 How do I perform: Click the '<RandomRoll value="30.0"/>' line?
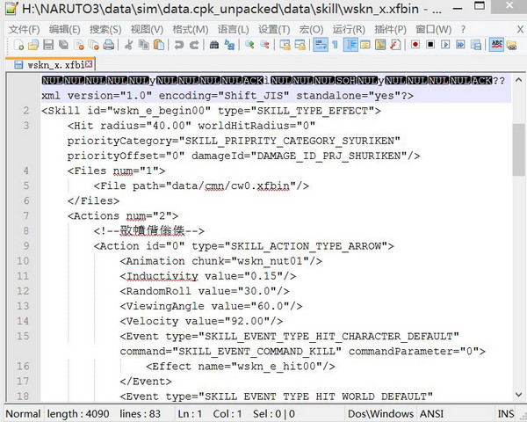tap(205, 291)
